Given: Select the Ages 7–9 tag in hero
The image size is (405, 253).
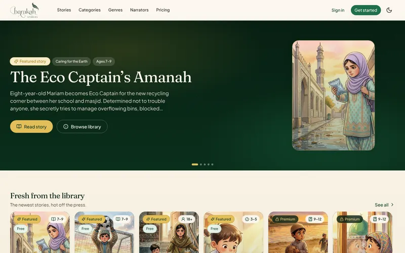Looking at the screenshot, I should 104,61.
